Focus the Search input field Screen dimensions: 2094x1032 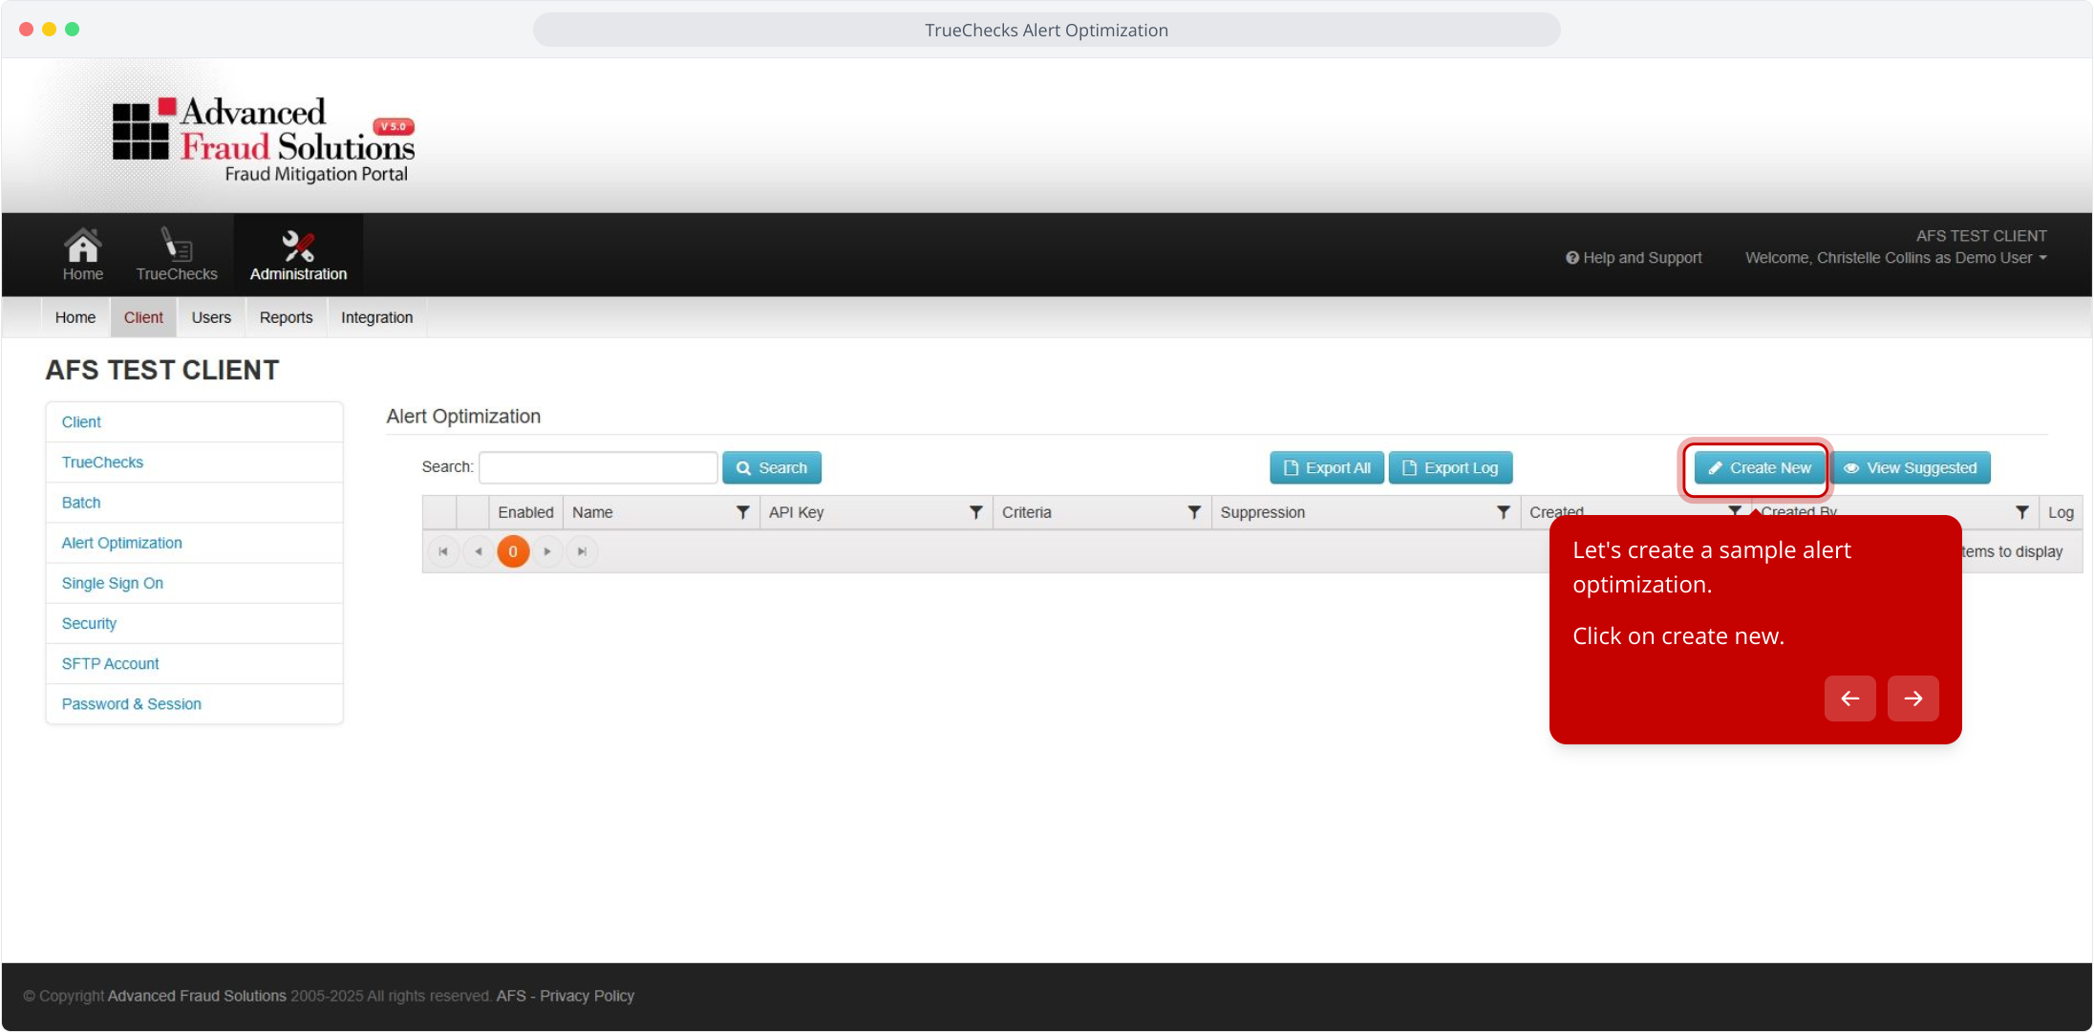coord(598,468)
